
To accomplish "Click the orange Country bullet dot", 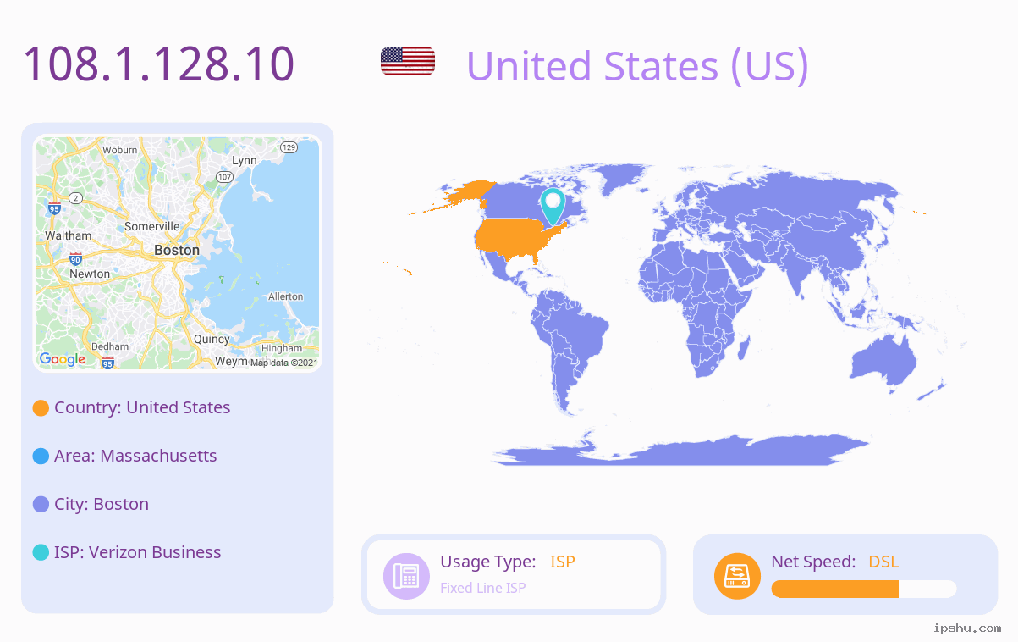I will point(41,408).
